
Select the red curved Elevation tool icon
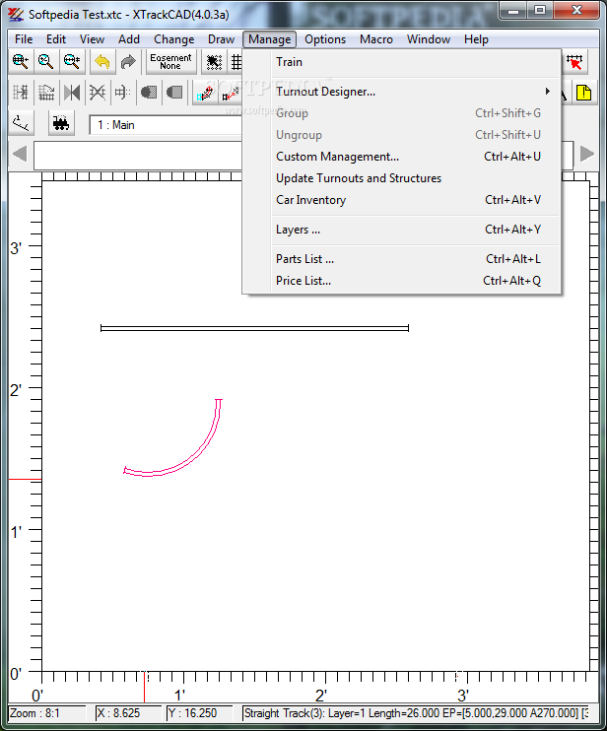coord(205,93)
